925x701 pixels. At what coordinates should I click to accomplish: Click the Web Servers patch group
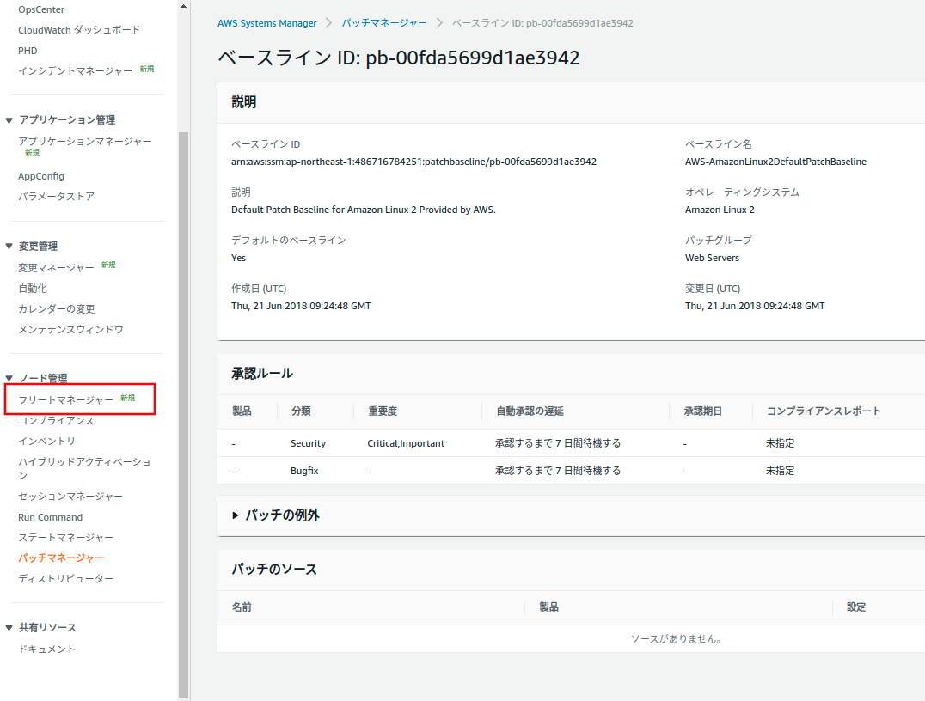[x=712, y=258]
